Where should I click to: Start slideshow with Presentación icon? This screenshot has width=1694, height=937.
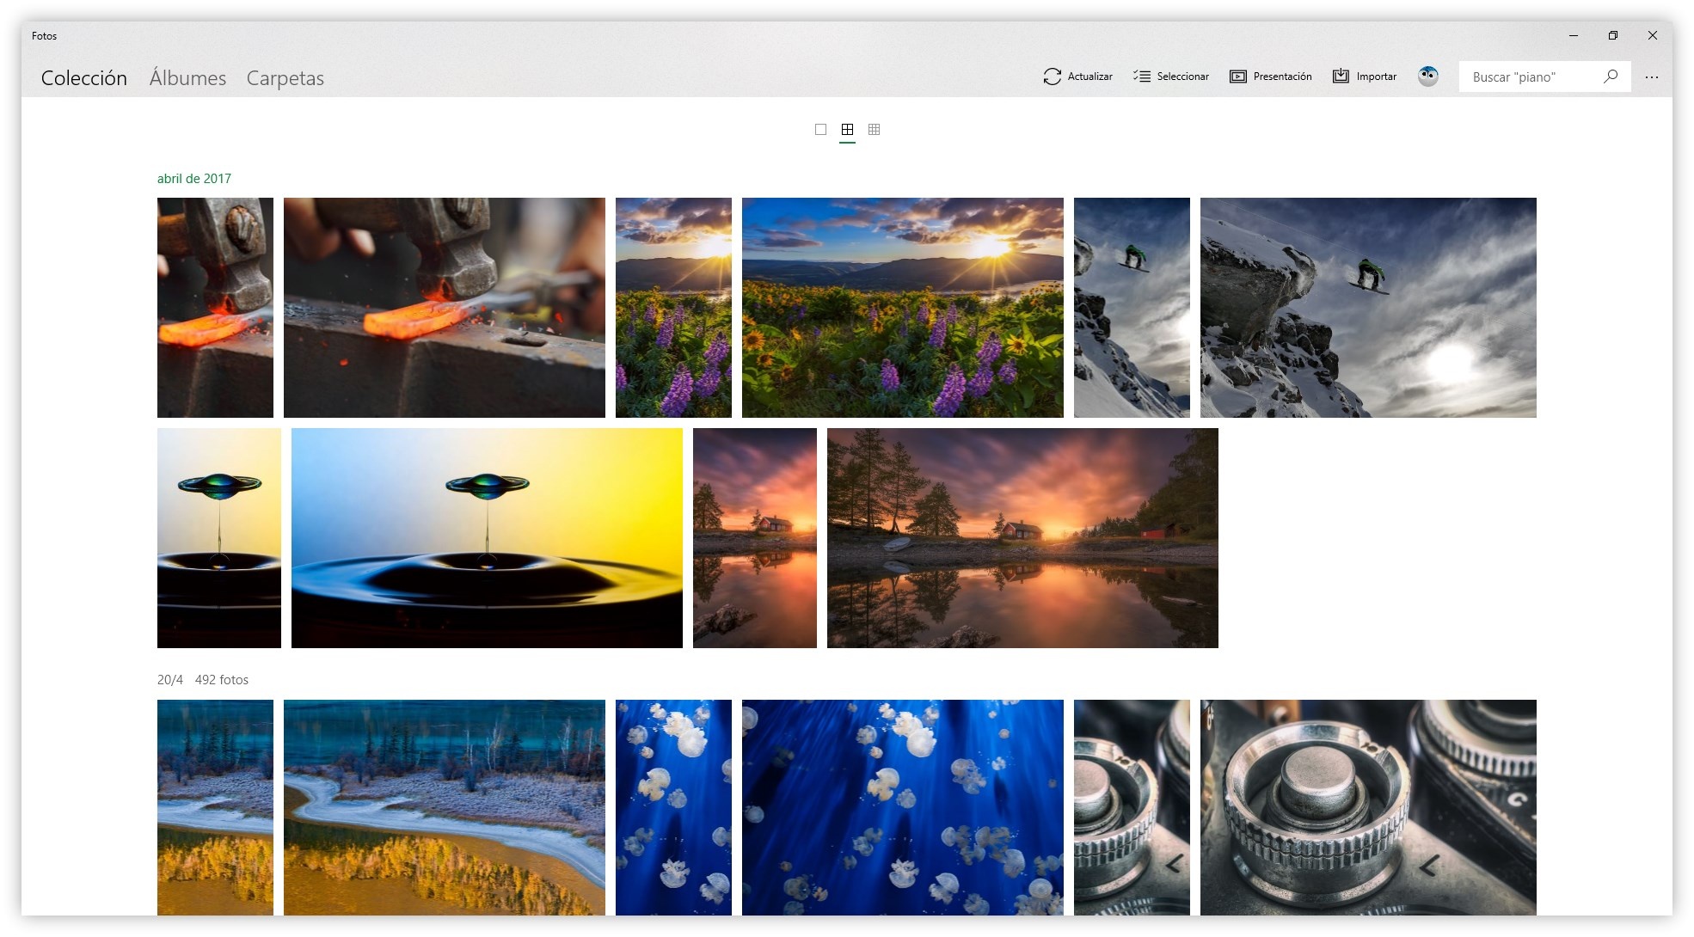(1237, 77)
